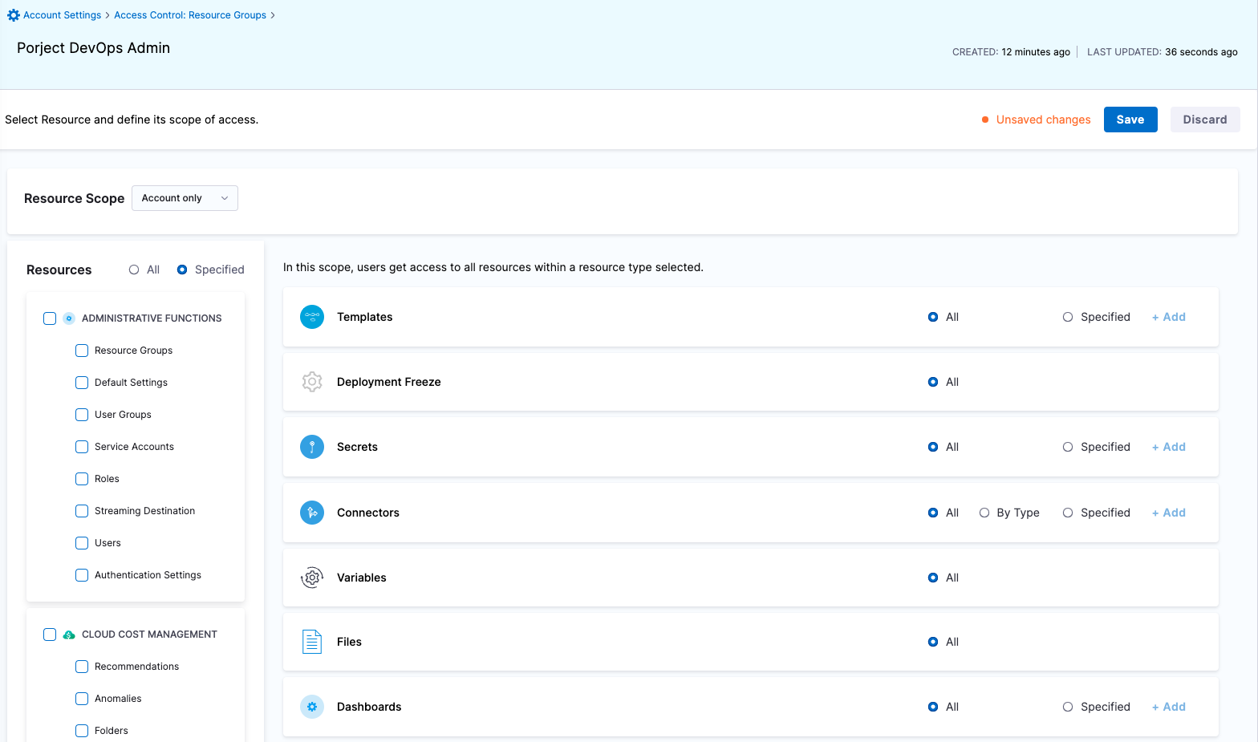Check the Resource Groups checkbox
The height and width of the screenshot is (742, 1258).
[x=82, y=351]
